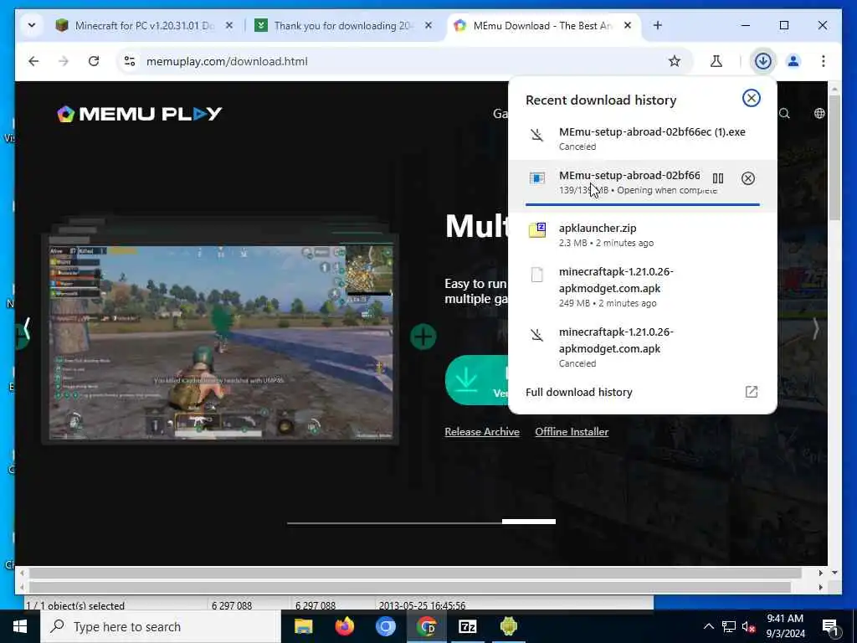The image size is (857, 643).
Task: Click the download progress bar
Action: (x=642, y=204)
